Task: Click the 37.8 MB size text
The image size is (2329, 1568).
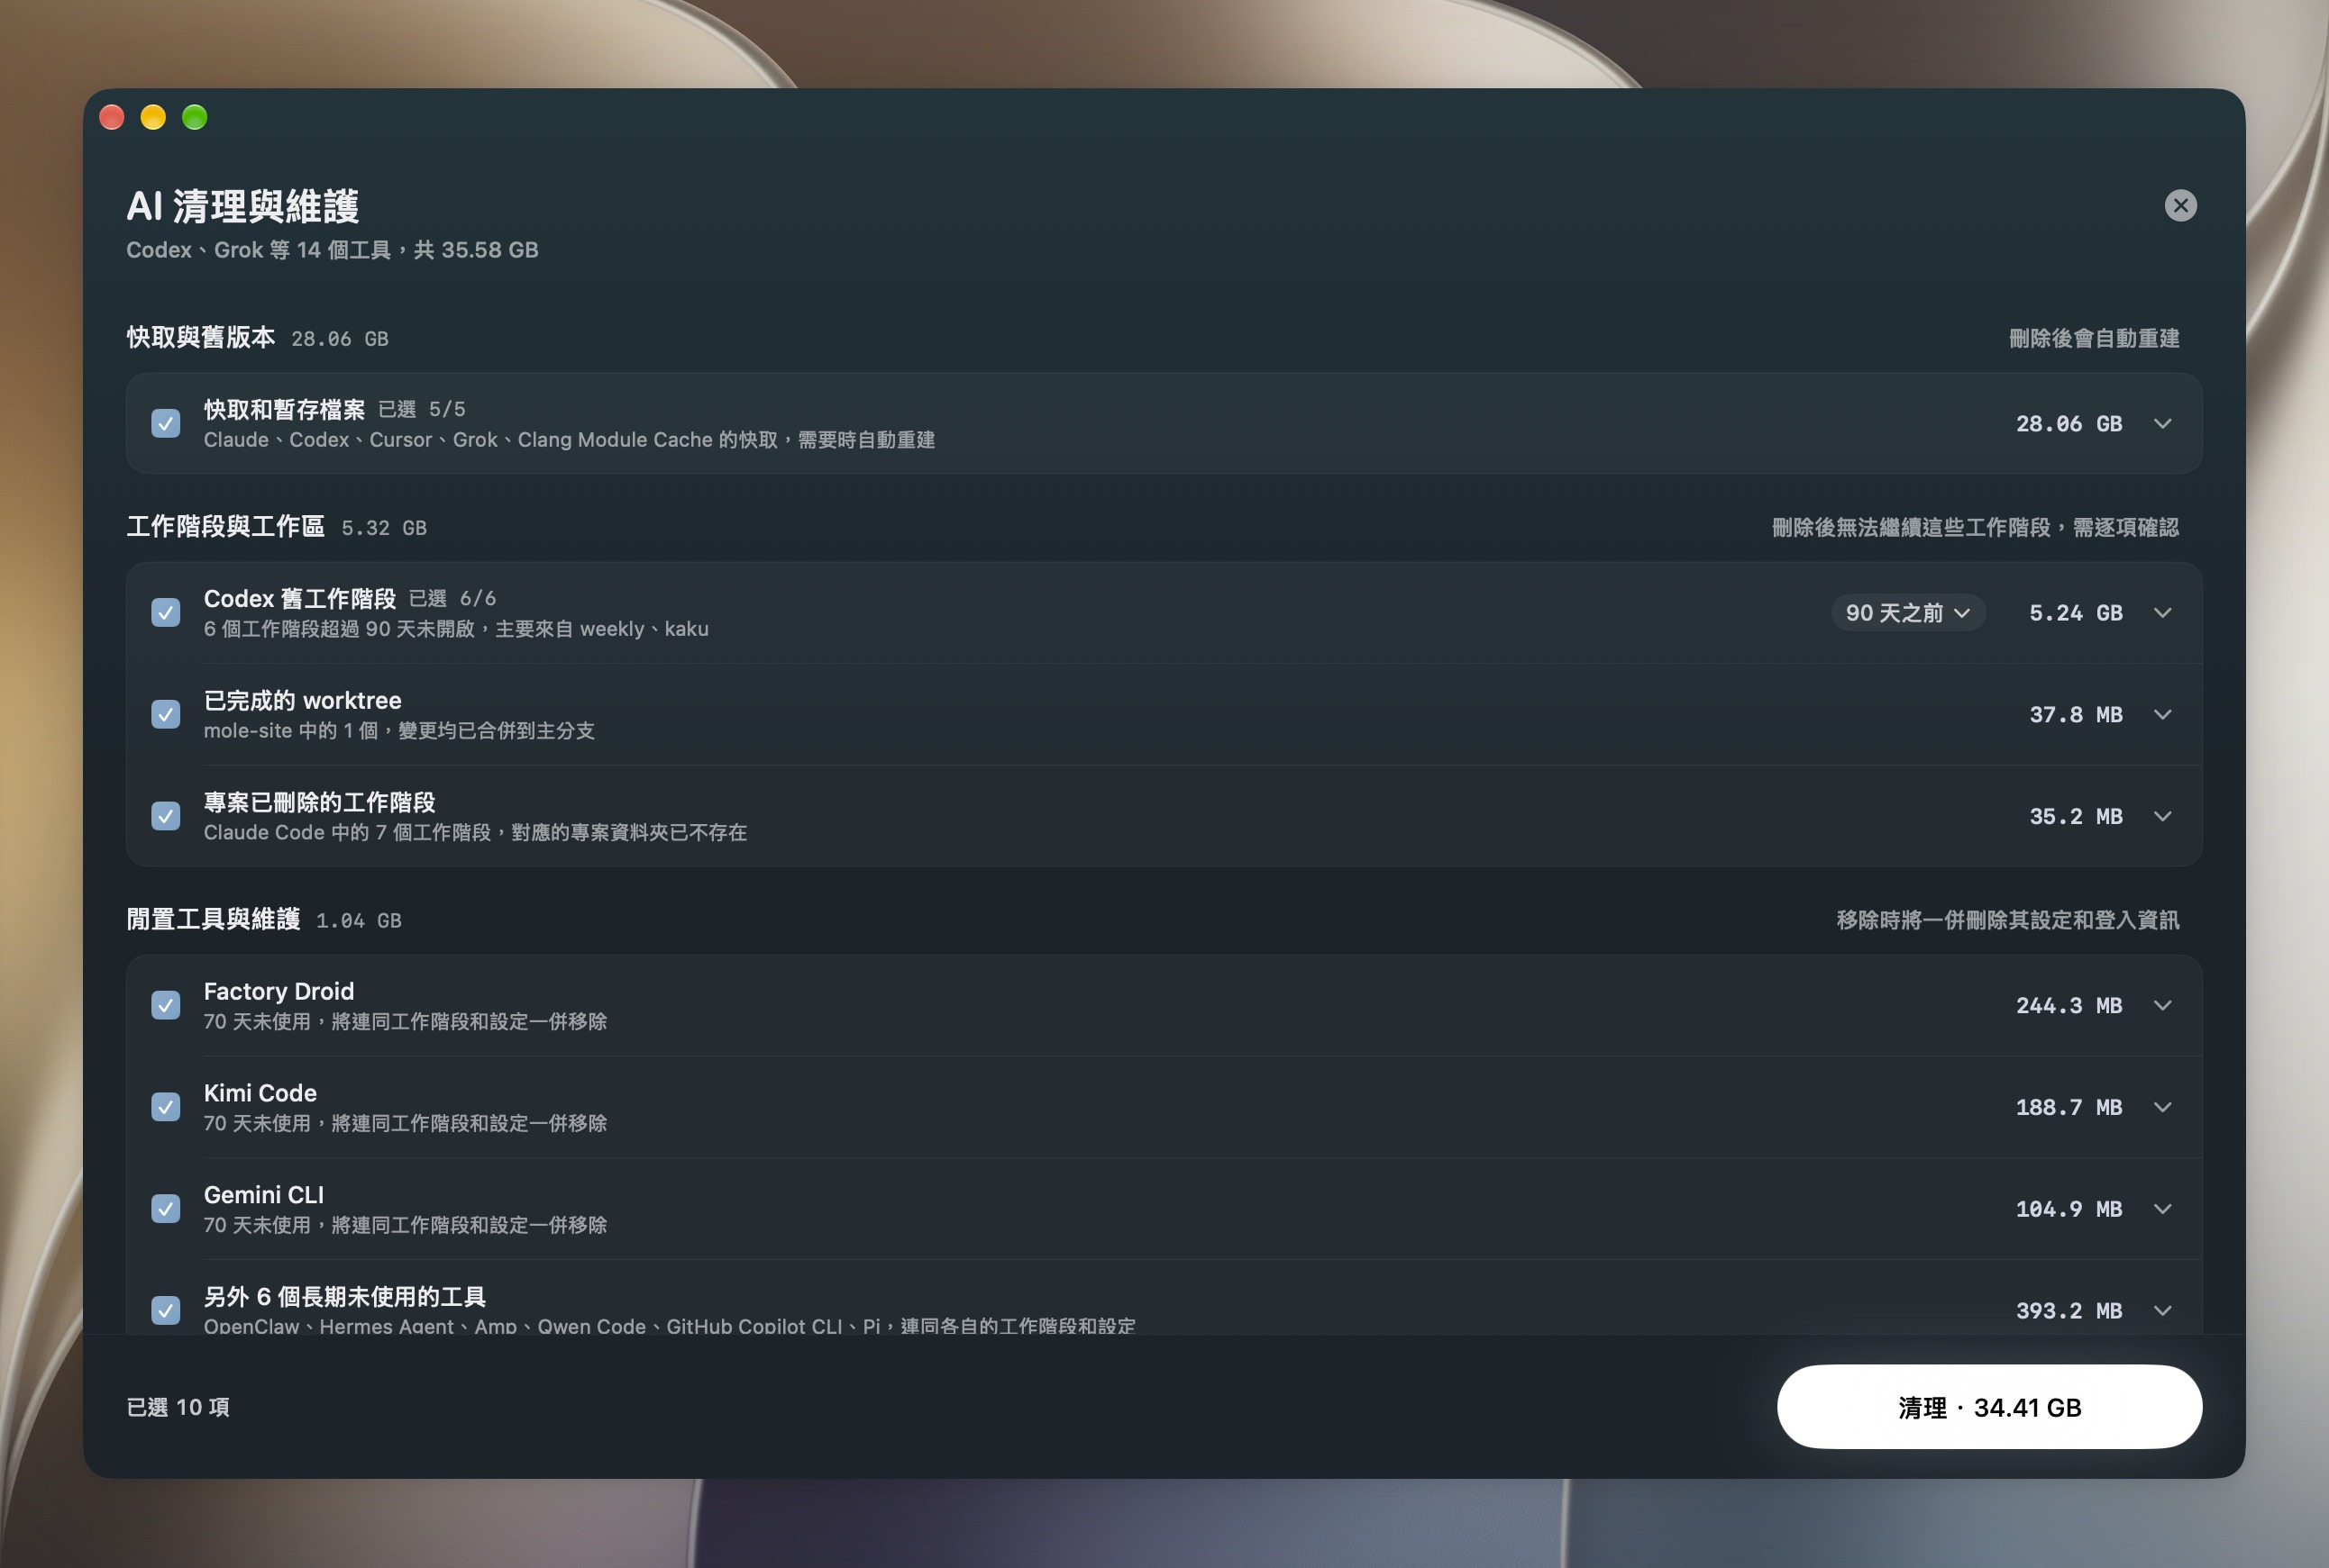Action: tap(2075, 715)
